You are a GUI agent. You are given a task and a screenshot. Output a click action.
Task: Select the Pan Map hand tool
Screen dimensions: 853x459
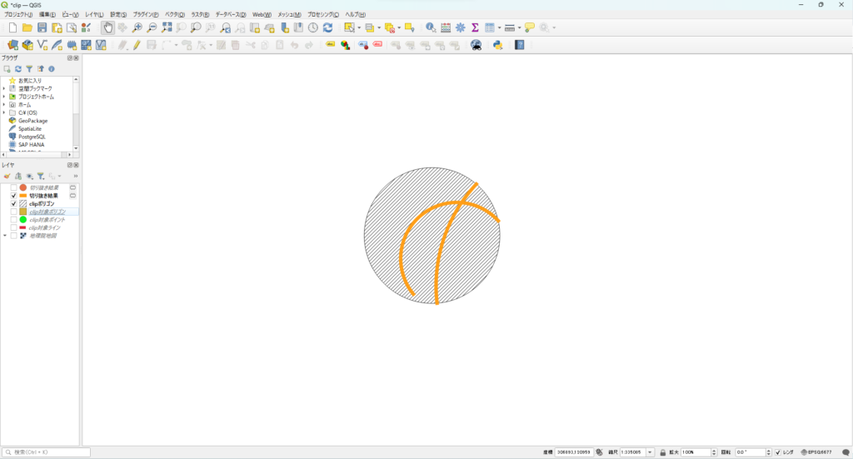click(x=107, y=27)
